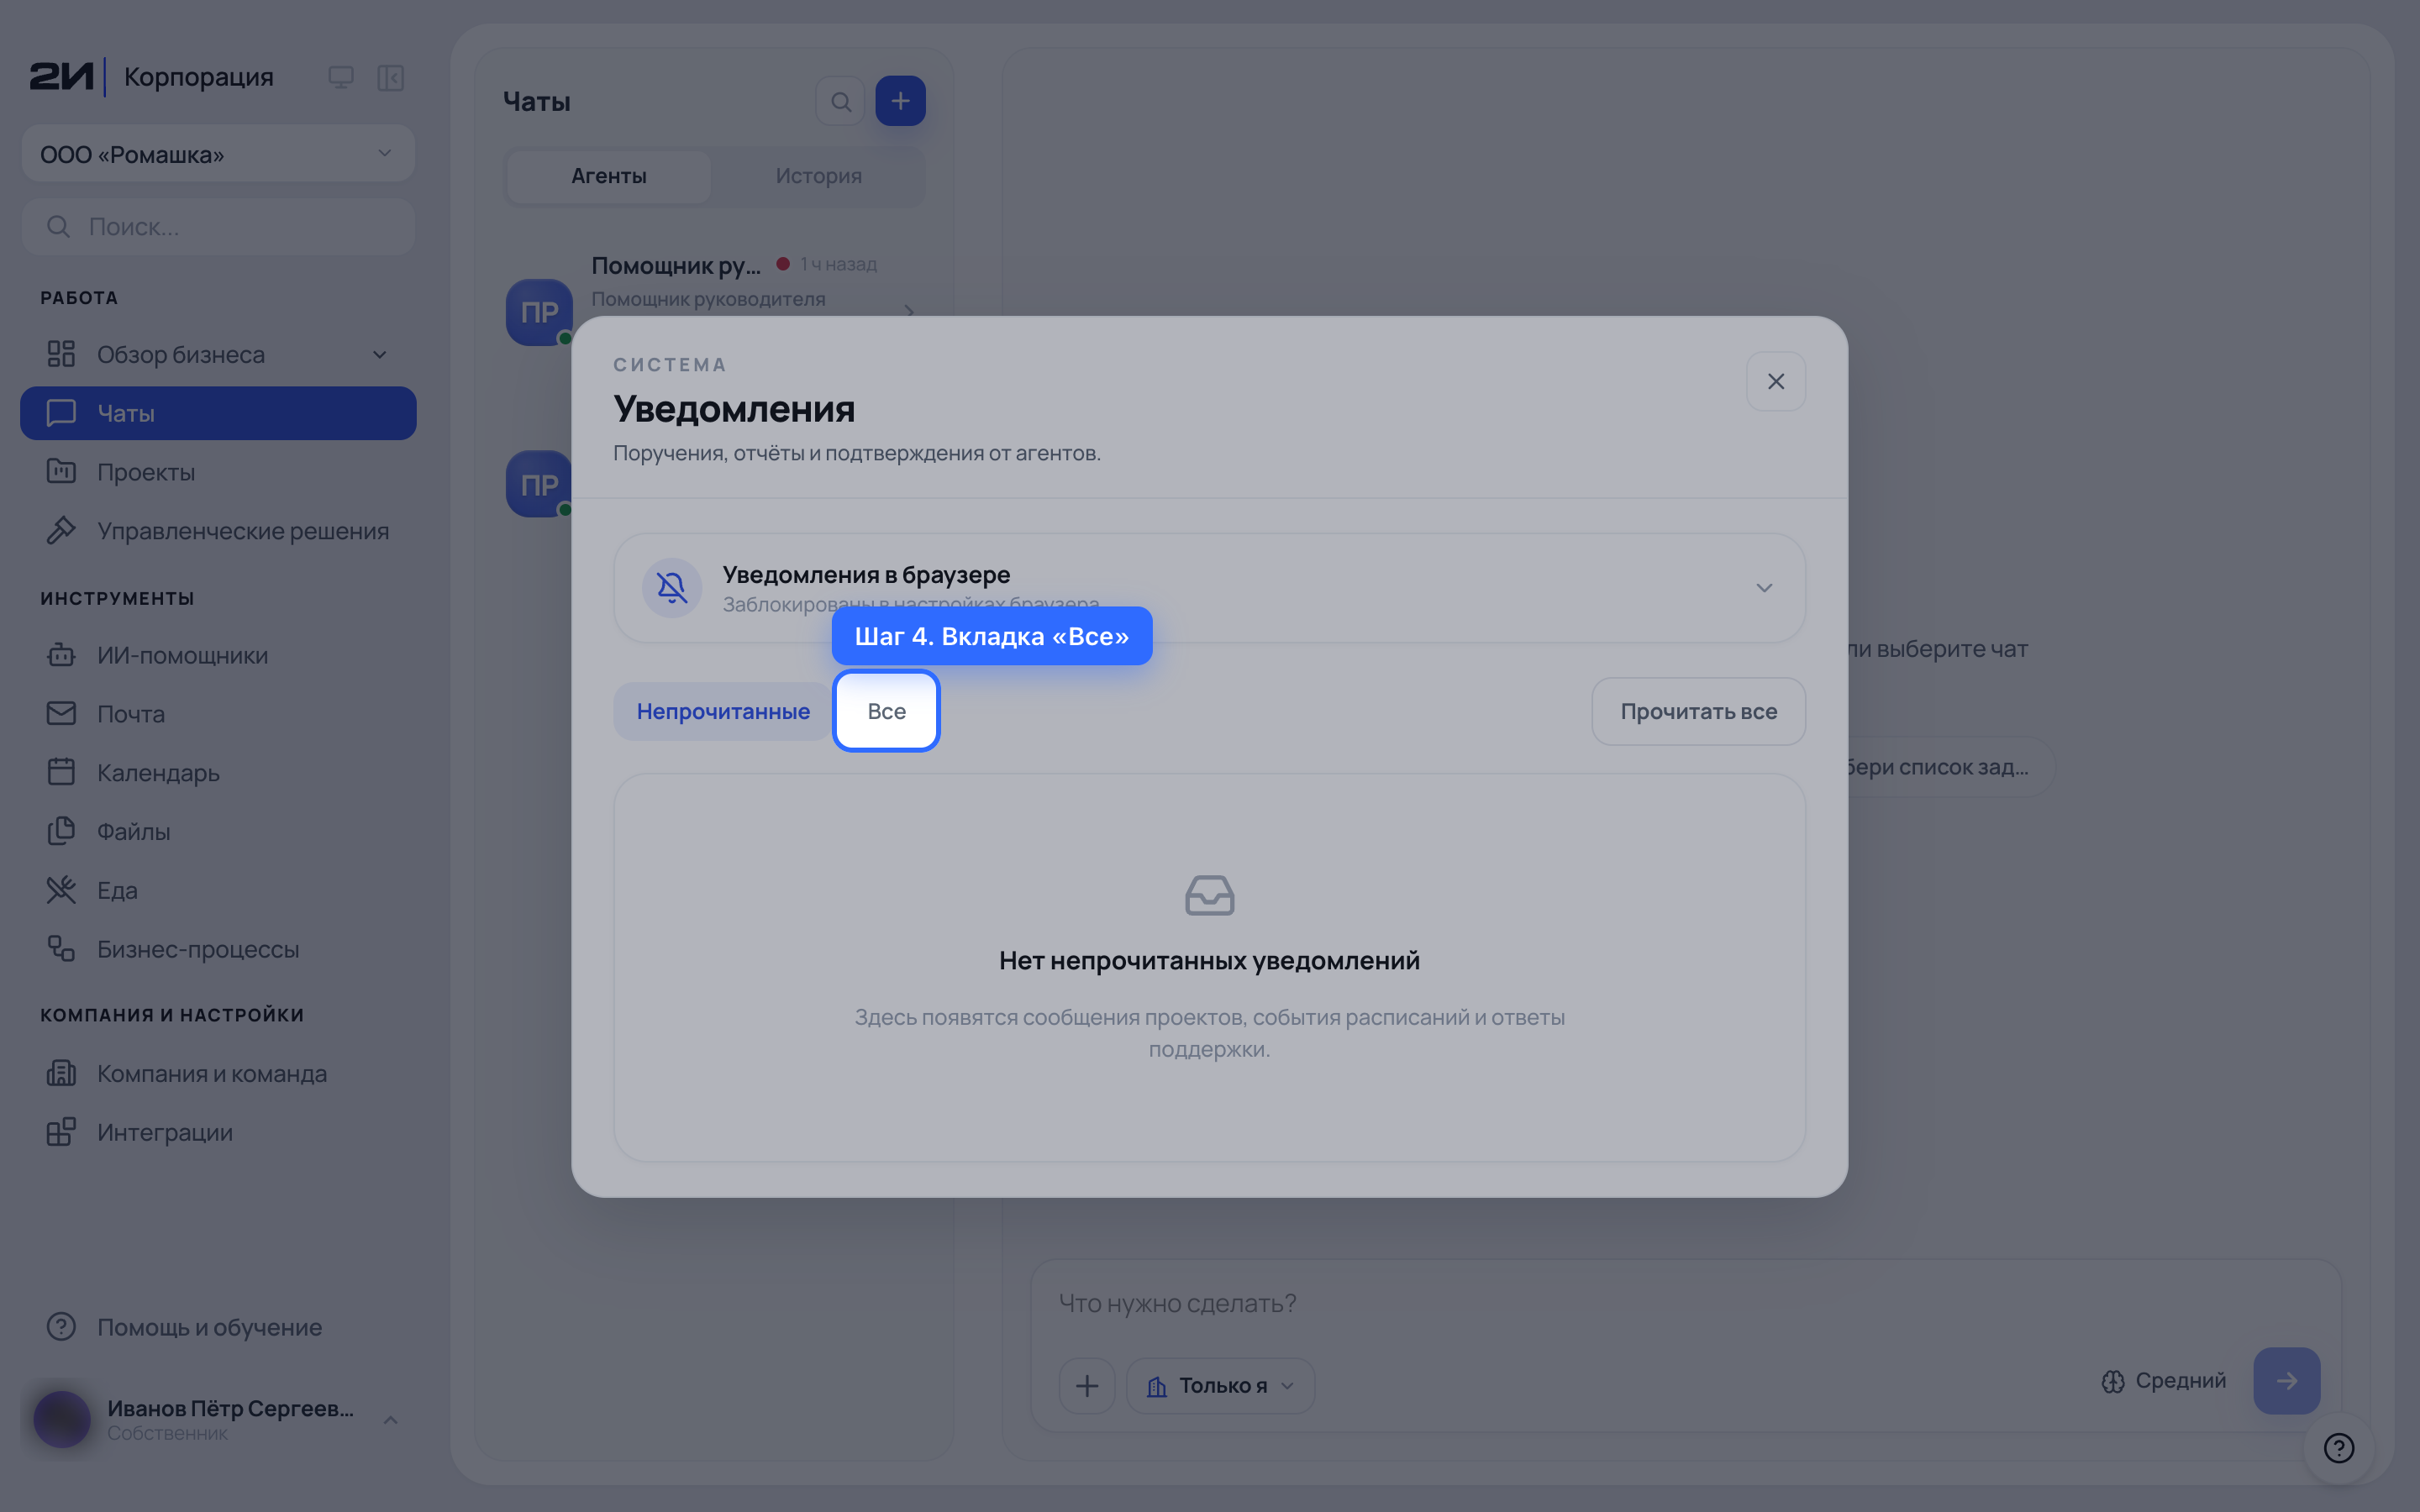Screen dimensions: 2420x1512
Task: Expand the Обзор бизнеса section chevron
Action: [380, 355]
